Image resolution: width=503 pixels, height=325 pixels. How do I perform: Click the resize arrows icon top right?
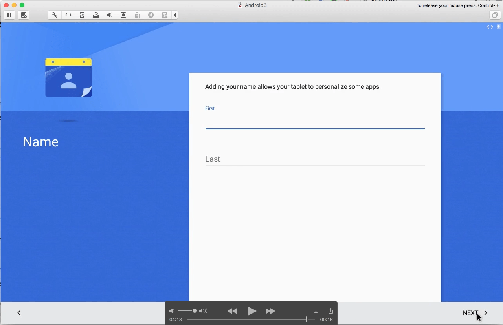(x=490, y=27)
